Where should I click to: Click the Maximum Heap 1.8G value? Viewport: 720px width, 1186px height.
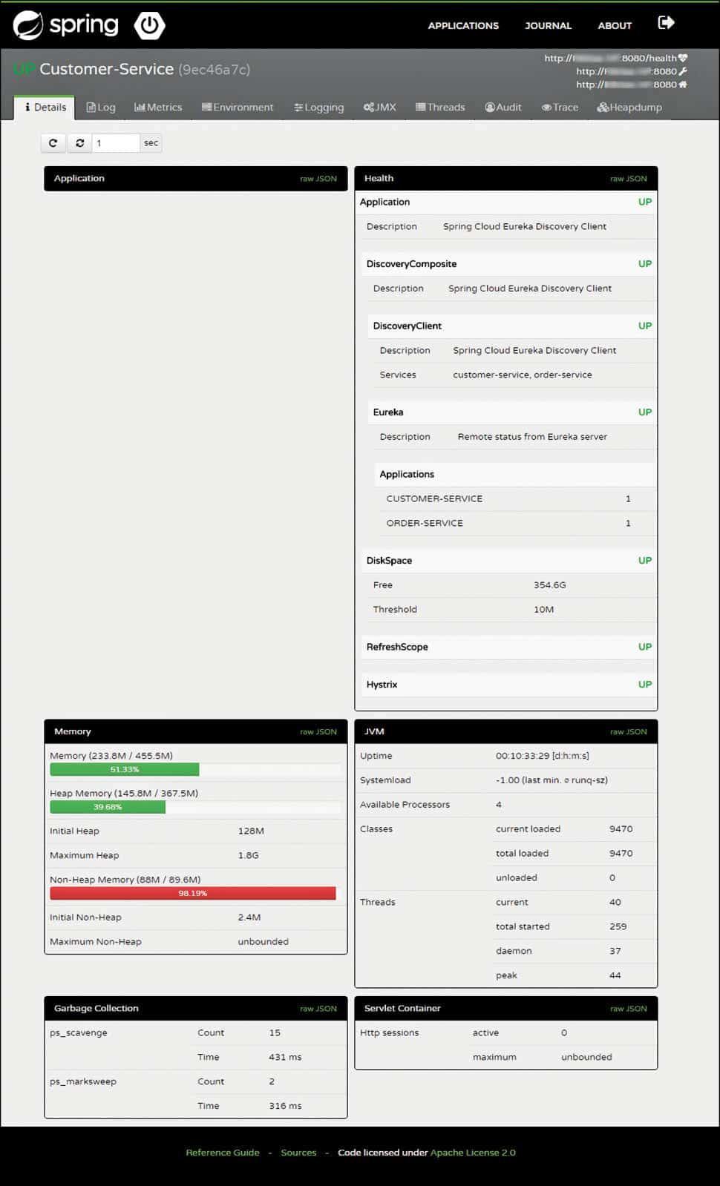(249, 856)
